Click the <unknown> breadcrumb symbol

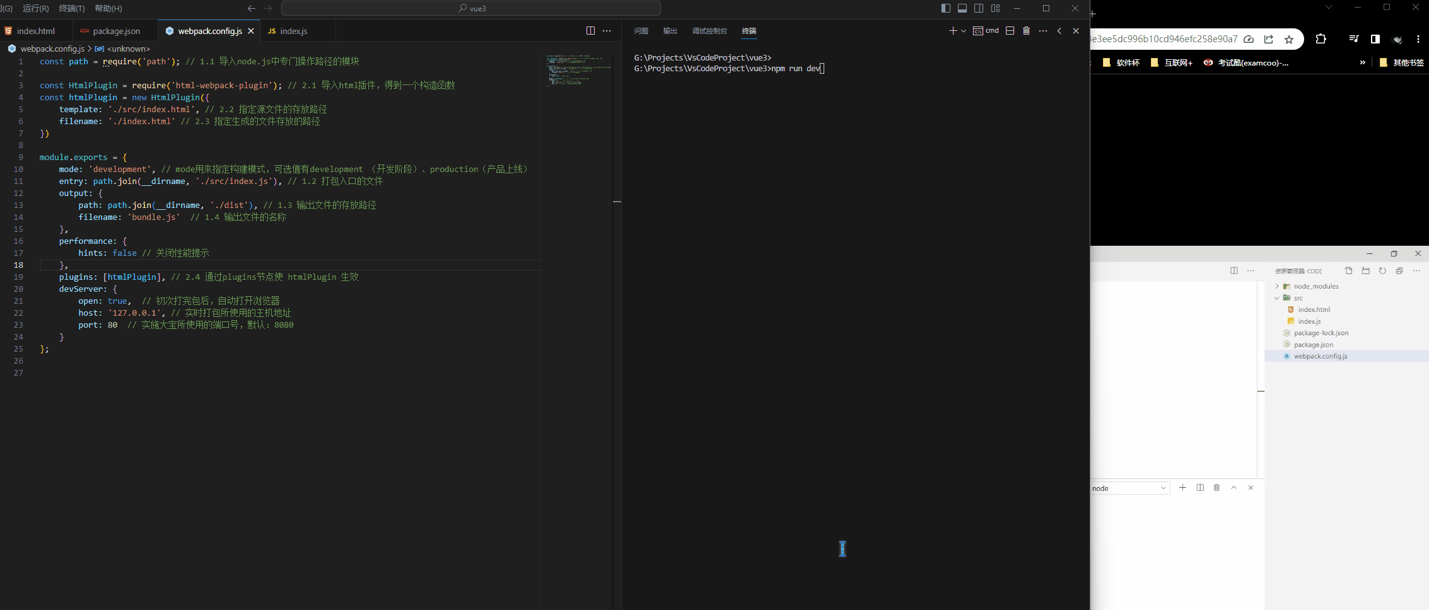tap(129, 49)
